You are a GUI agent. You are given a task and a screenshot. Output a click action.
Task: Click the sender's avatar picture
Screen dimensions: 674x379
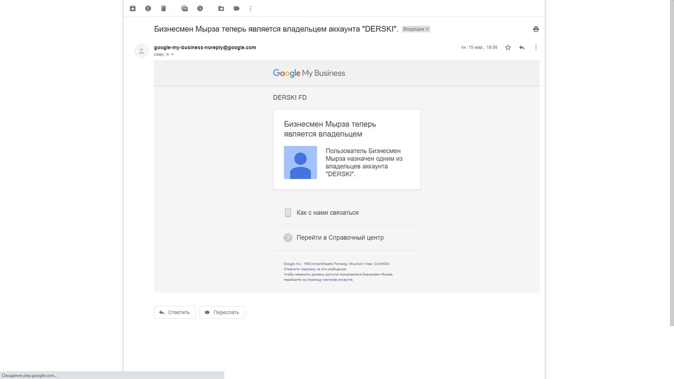141,51
